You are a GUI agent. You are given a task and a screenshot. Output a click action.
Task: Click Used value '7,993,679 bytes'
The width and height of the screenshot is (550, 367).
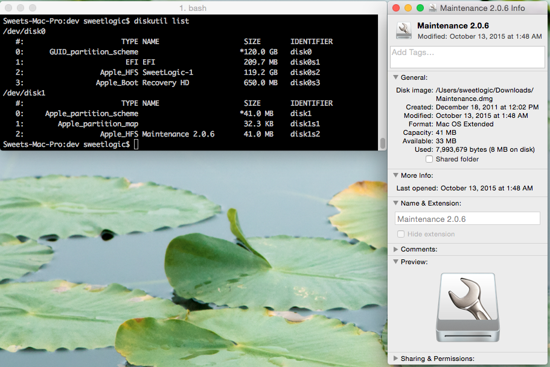point(461,149)
